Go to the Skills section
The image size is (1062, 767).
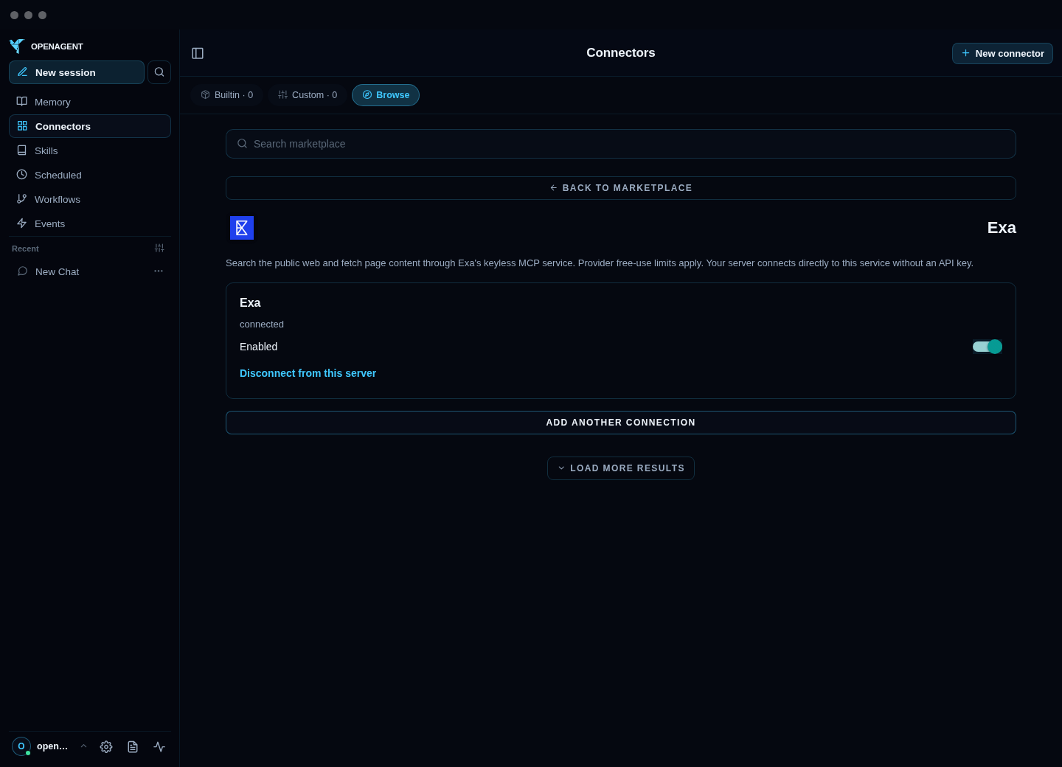coord(90,150)
